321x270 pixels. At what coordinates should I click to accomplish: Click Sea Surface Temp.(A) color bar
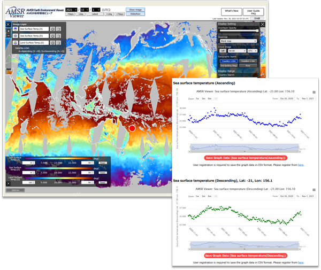click(58, 158)
